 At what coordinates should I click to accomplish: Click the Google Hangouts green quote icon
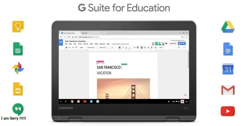18,109
